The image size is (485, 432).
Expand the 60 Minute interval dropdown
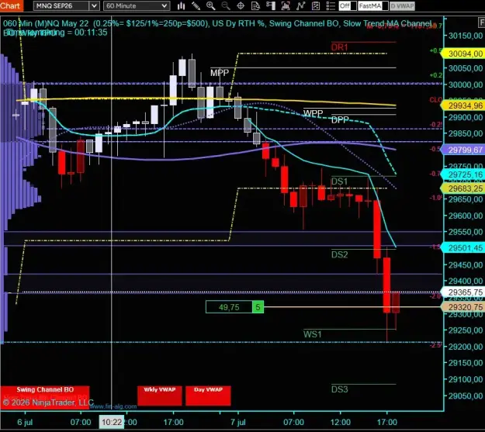tap(137, 6)
